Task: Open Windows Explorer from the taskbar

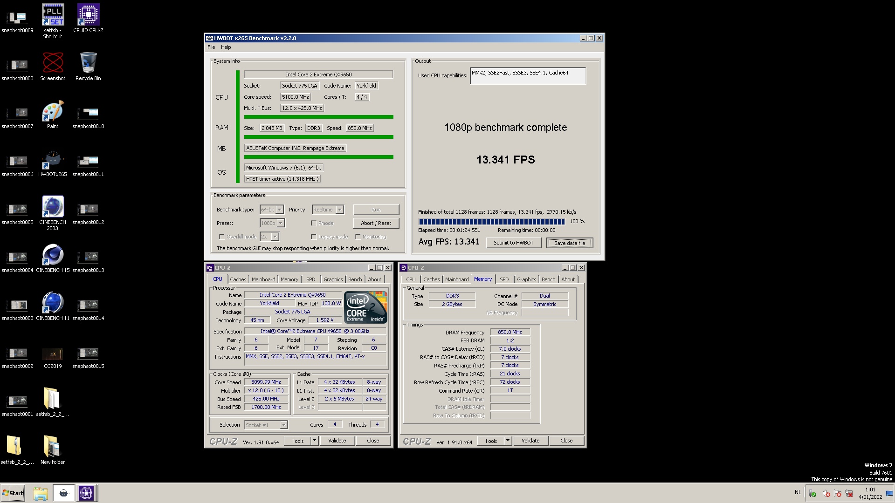Action: click(41, 493)
